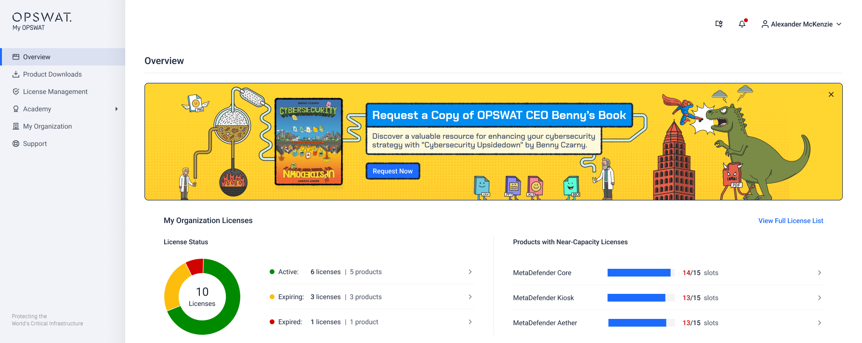The width and height of the screenshot is (862, 343).
Task: Click the yellow Expiring status dot
Action: click(272, 297)
